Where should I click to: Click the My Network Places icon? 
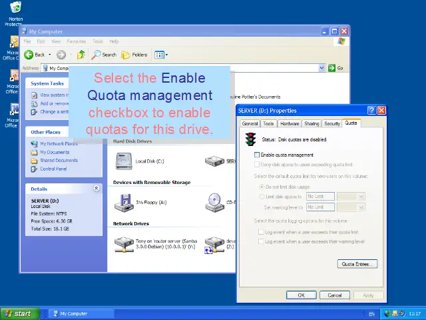pos(34,143)
